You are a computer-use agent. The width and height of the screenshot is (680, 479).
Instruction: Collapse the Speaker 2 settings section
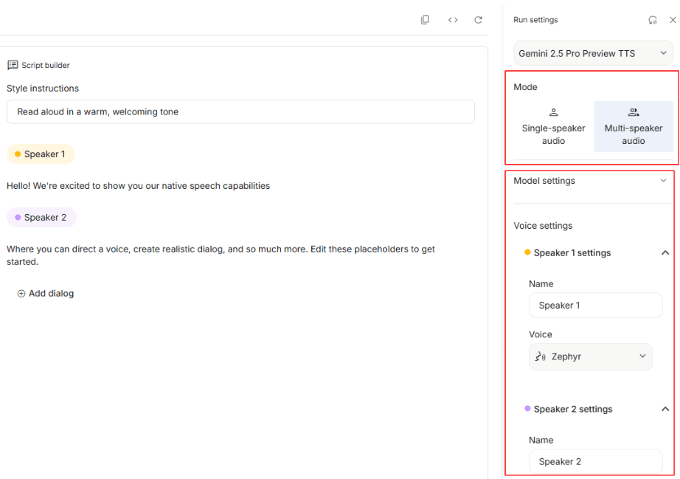[x=665, y=409]
